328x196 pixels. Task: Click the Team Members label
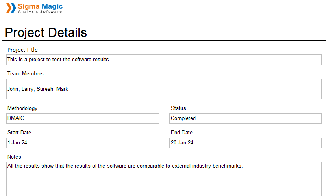tap(25, 74)
